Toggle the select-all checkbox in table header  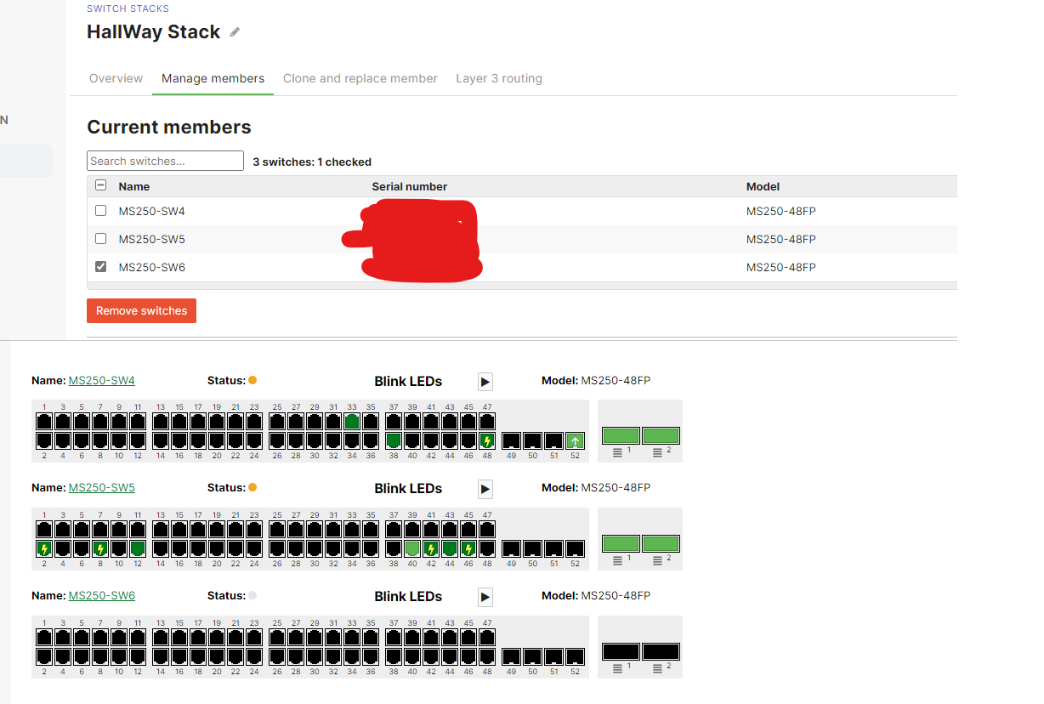(x=101, y=185)
